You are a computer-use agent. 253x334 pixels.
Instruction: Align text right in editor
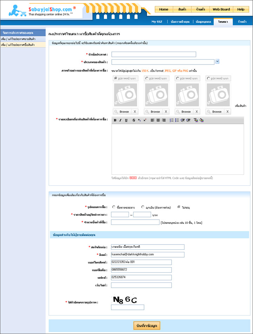[164, 120]
